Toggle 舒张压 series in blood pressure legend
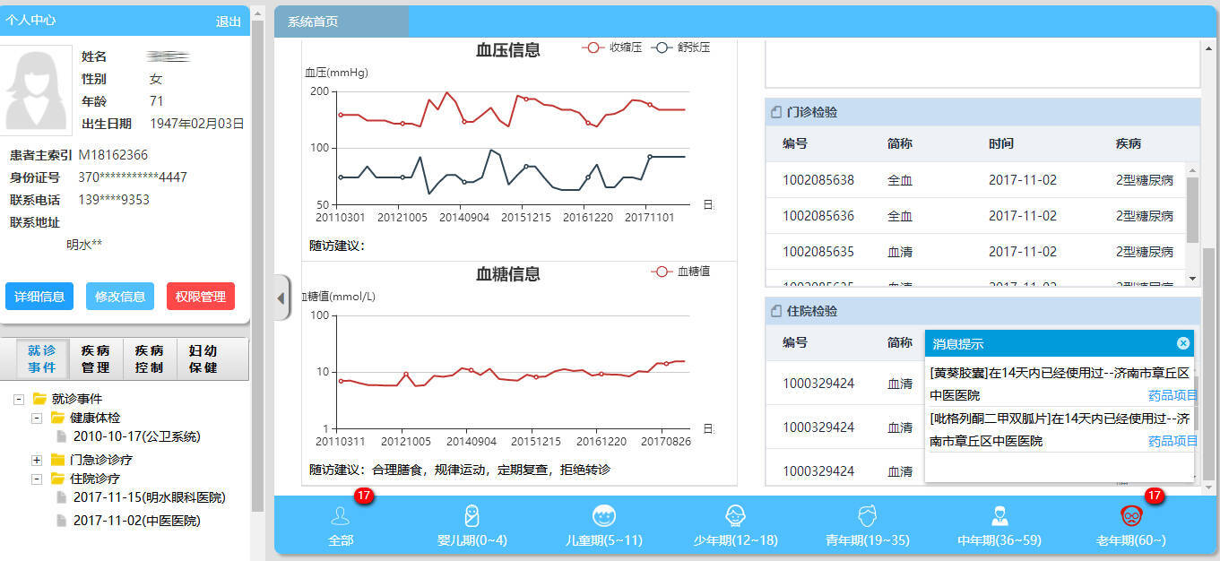Viewport: 1220px width, 561px height. (x=680, y=47)
